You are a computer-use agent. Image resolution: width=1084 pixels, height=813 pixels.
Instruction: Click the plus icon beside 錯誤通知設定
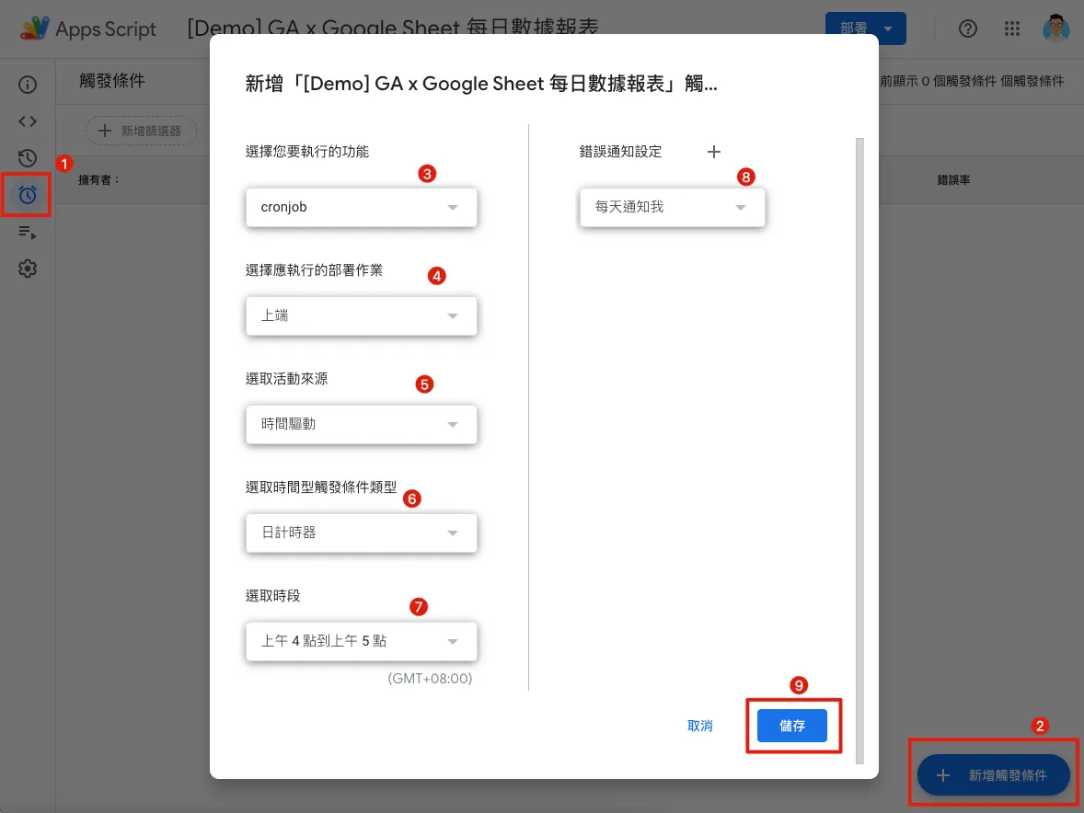pos(713,152)
